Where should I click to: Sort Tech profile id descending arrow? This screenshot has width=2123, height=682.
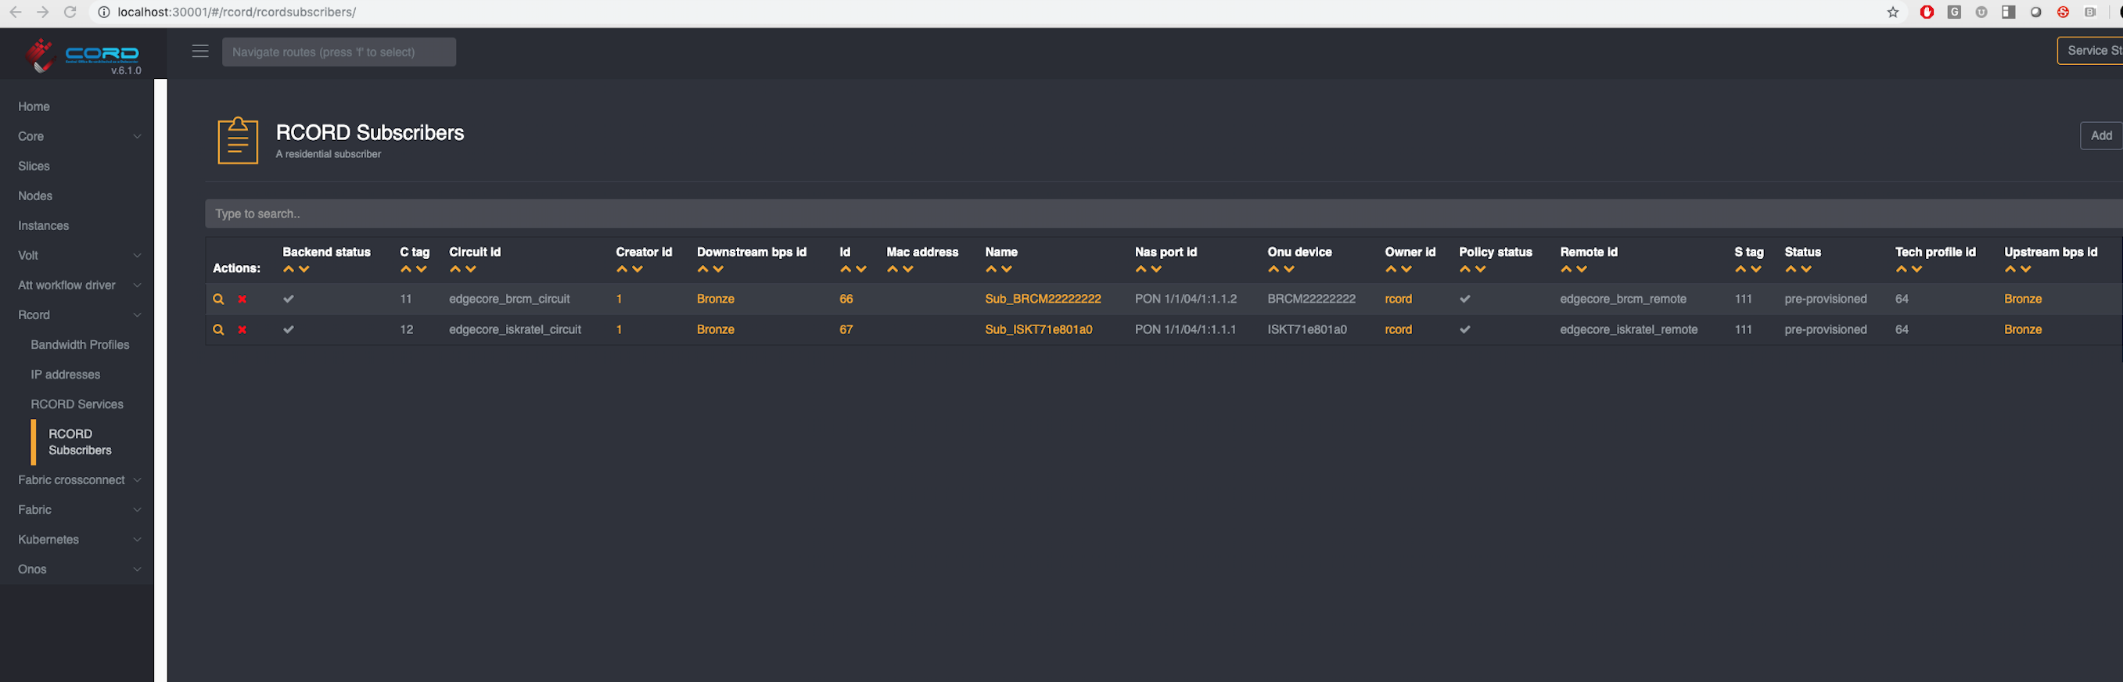pyautogui.click(x=1917, y=269)
